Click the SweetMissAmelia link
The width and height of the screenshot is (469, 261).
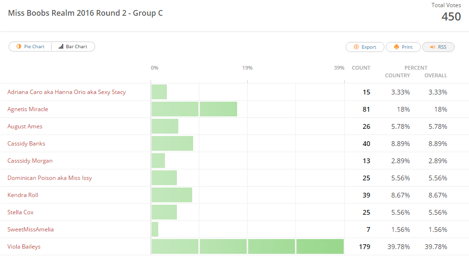point(31,230)
